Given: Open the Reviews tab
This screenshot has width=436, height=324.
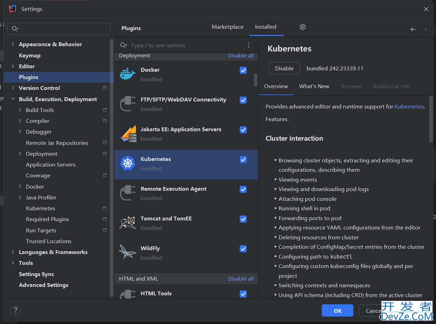Looking at the screenshot, I should click(x=351, y=86).
